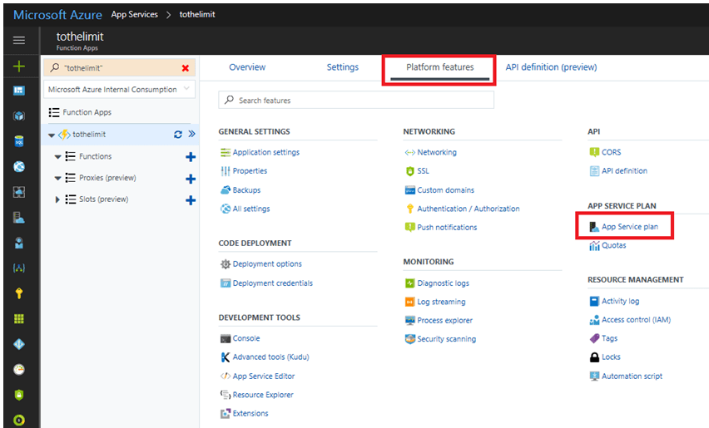Click the refresh icon next to tothelimit

tap(178, 134)
